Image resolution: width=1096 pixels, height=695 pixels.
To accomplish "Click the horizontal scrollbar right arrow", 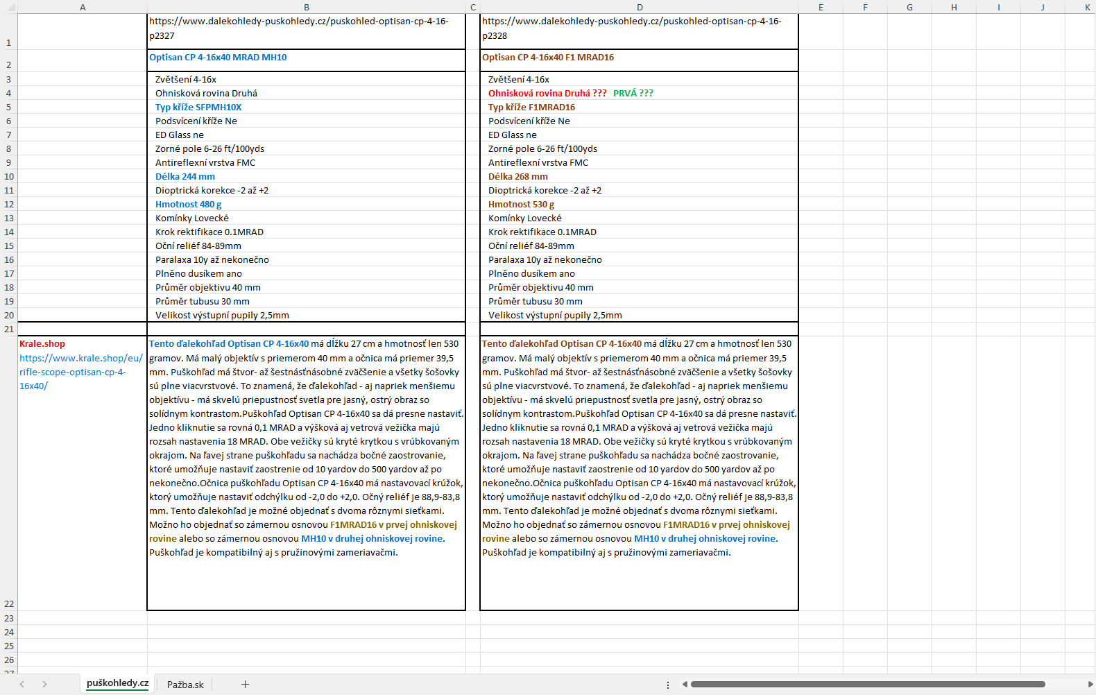I will click(x=1090, y=685).
